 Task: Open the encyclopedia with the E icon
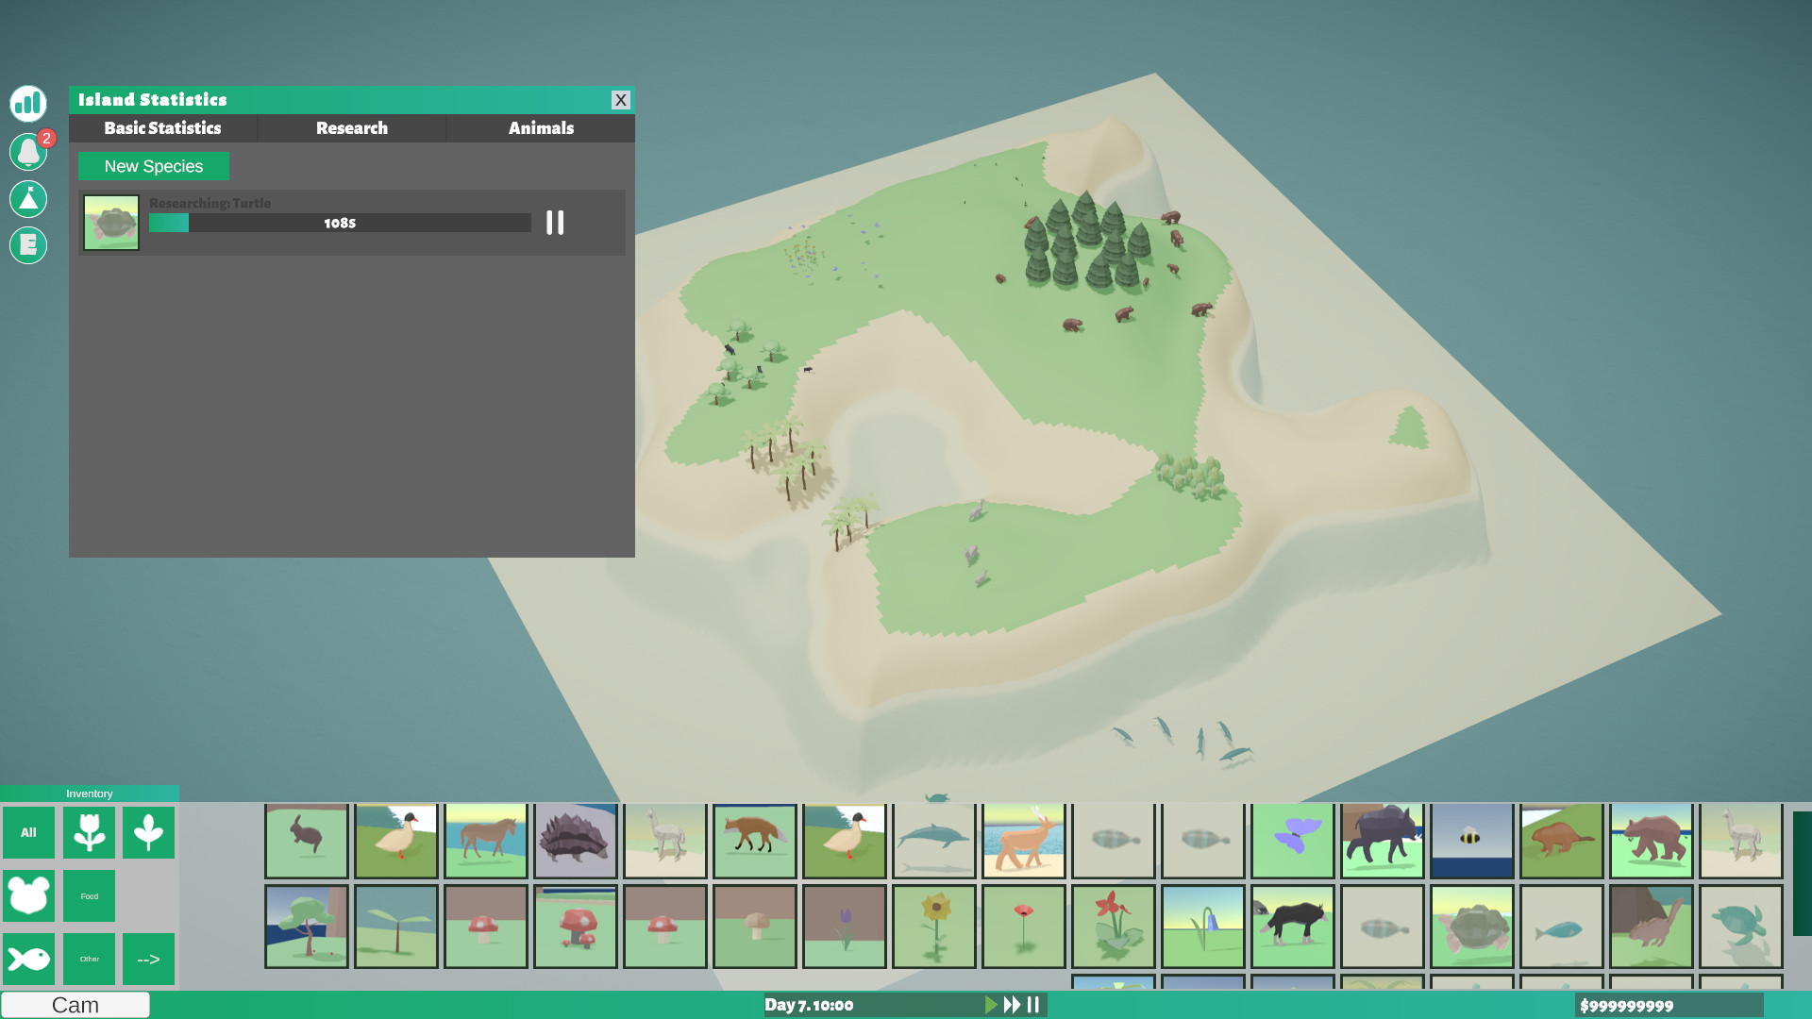click(x=27, y=245)
